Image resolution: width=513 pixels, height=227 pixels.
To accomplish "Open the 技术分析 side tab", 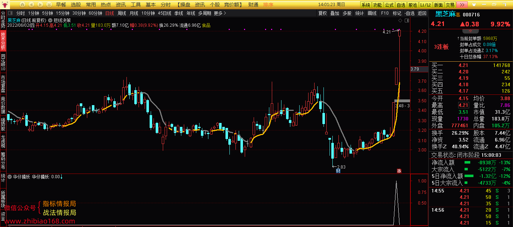I will pyautogui.click(x=3, y=40).
